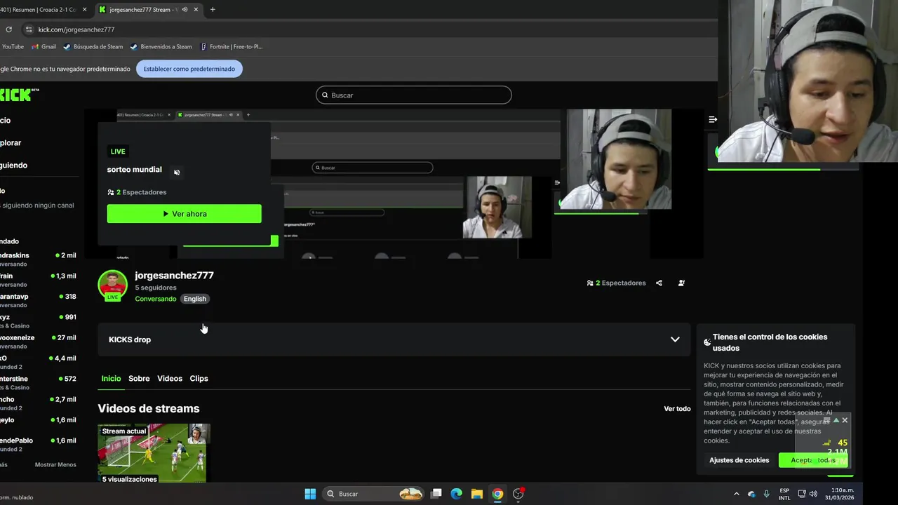Open the Stream actual video thumbnail
This screenshot has width=898, height=505.
click(154, 453)
